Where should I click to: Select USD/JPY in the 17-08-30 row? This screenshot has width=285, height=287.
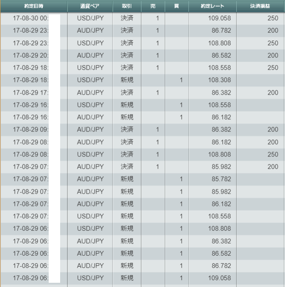tap(90, 19)
